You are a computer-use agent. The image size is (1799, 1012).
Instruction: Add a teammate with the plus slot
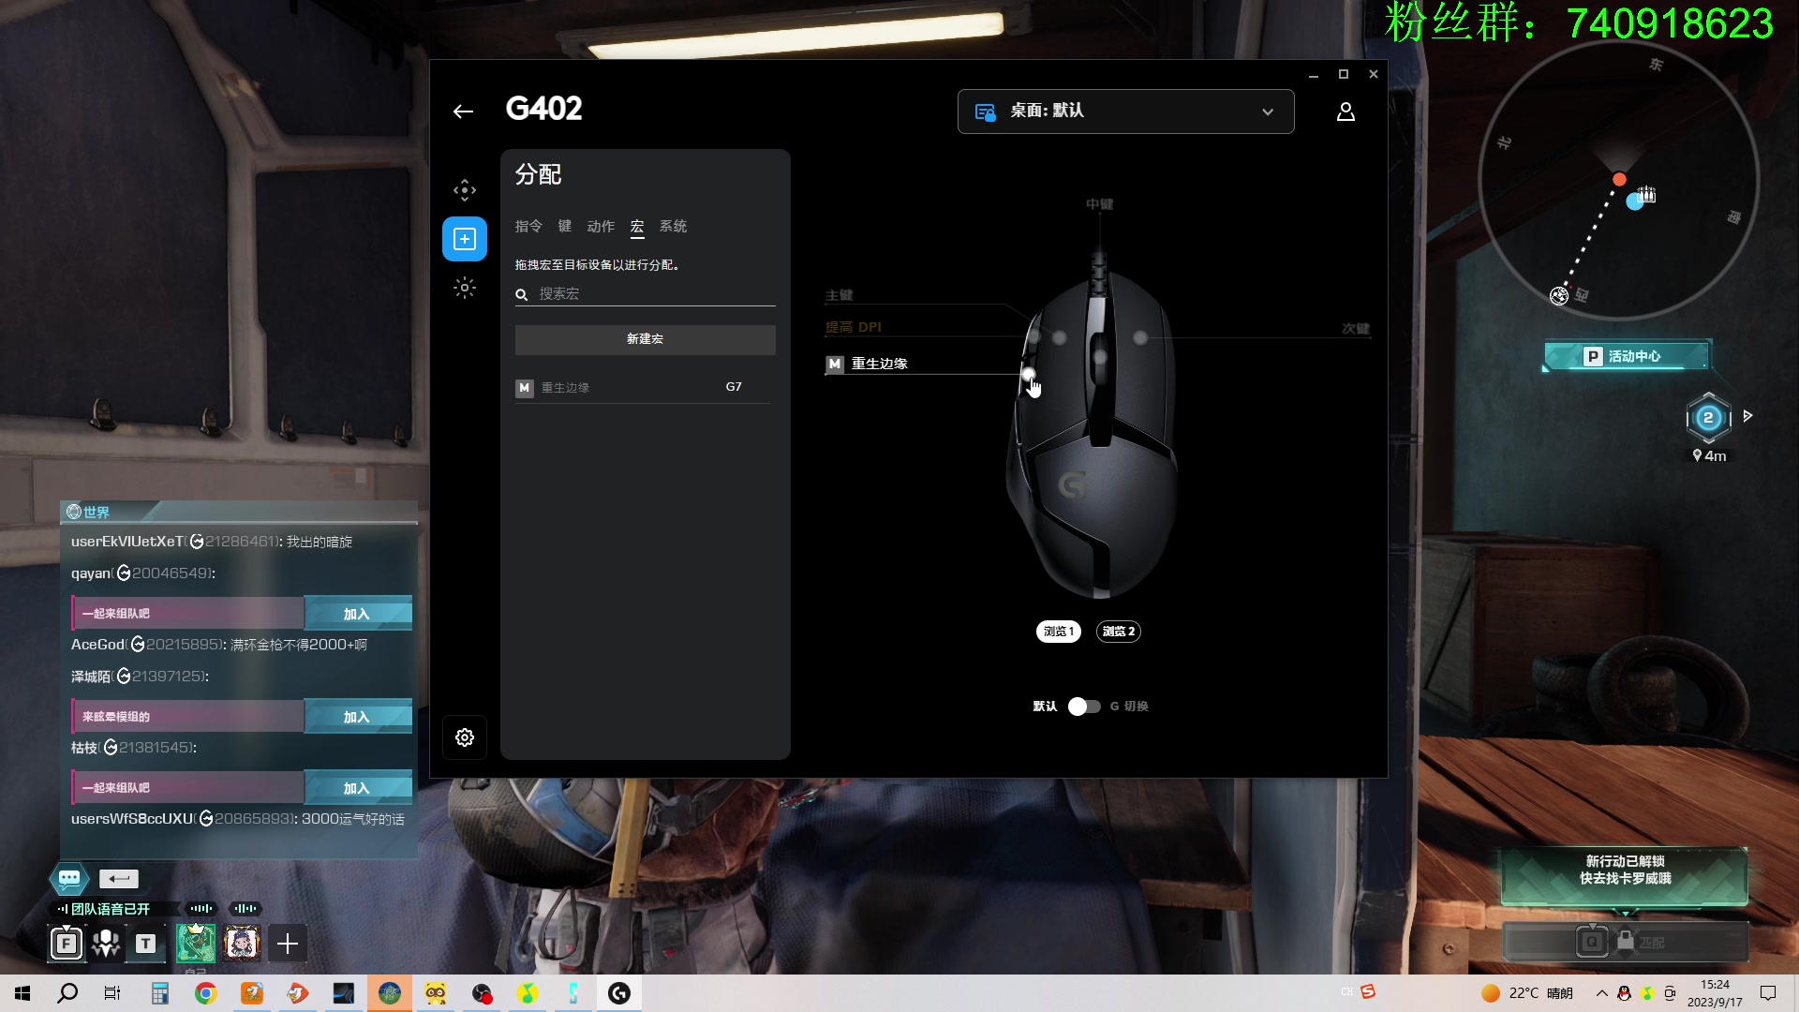coord(288,944)
